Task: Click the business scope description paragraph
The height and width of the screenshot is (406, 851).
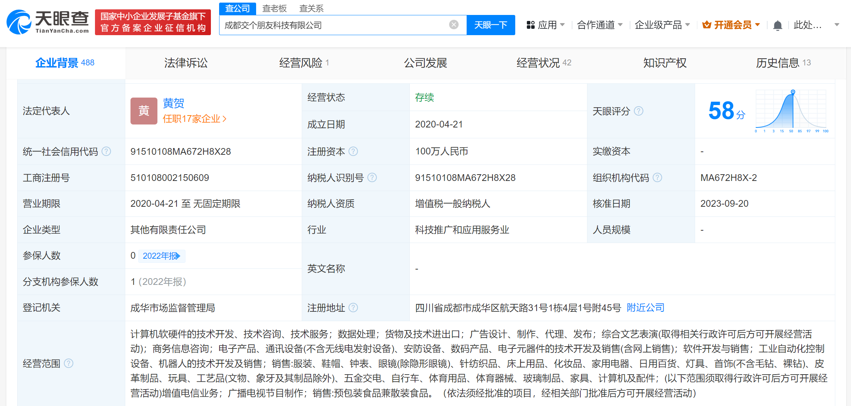Action: [479, 363]
